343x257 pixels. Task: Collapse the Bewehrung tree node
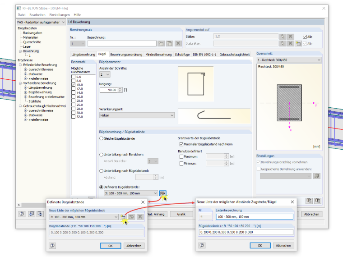tap(20, 51)
